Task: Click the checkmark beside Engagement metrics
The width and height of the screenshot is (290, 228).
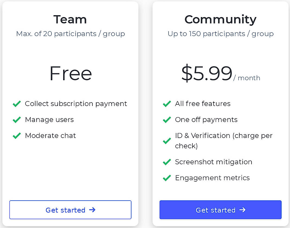Action: tap(167, 178)
